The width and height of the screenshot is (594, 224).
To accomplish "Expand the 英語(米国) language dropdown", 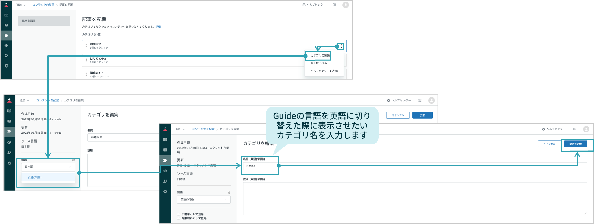I will pos(204,199).
